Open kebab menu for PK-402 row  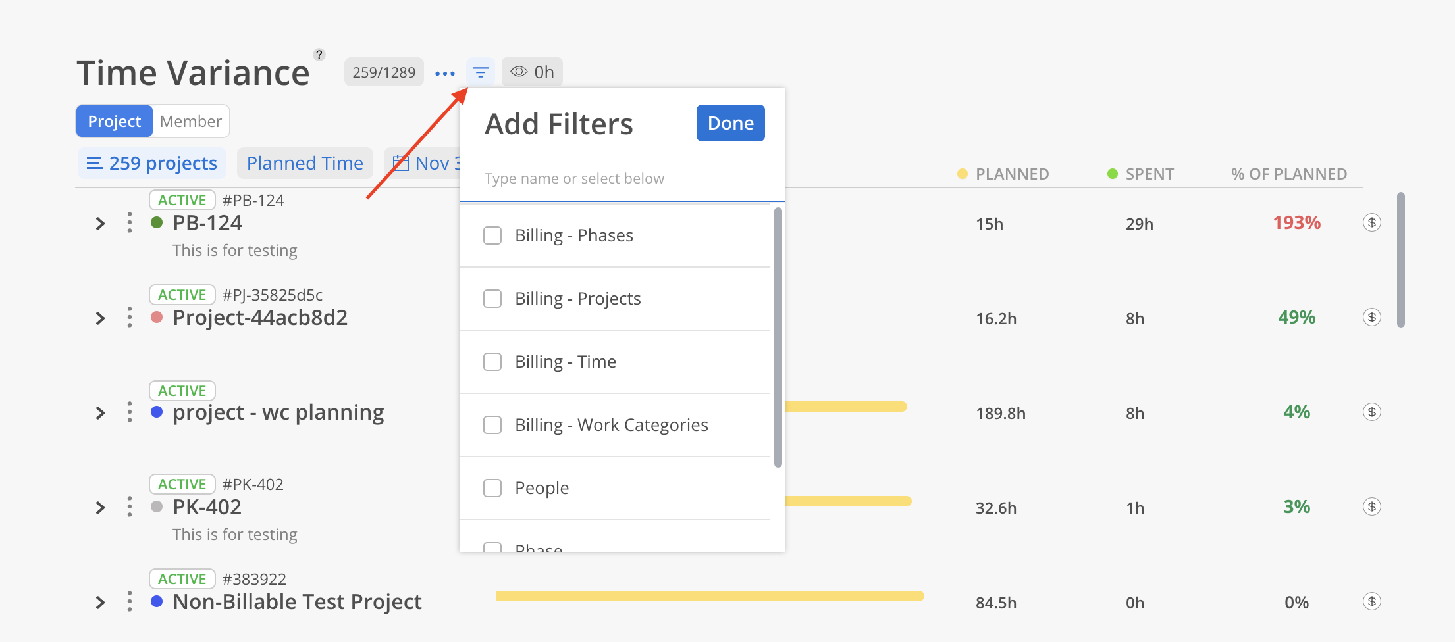coord(130,507)
